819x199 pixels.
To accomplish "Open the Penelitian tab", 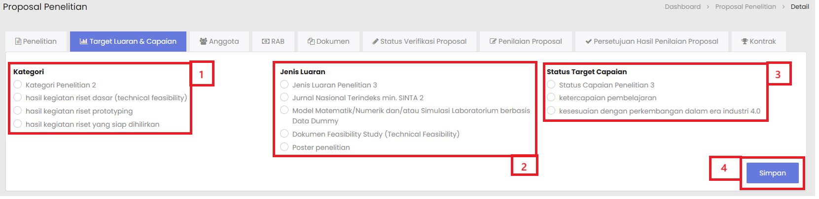I will click(36, 41).
